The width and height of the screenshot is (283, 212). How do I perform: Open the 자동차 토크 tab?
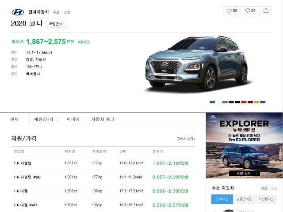[103, 119]
